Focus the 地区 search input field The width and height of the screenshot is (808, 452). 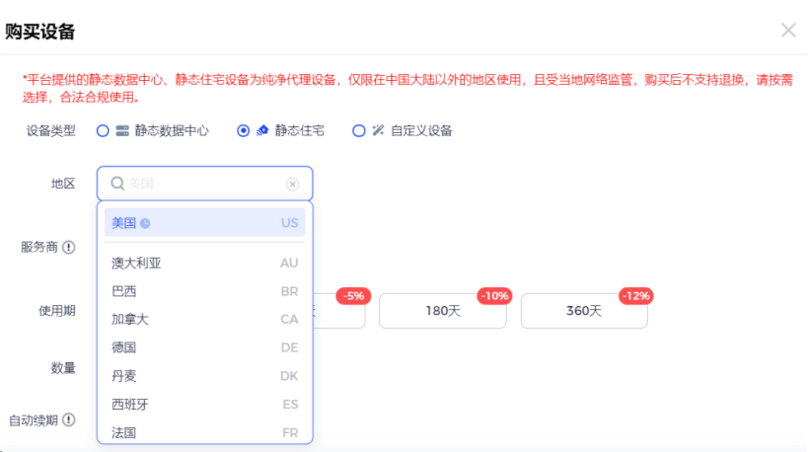204,184
